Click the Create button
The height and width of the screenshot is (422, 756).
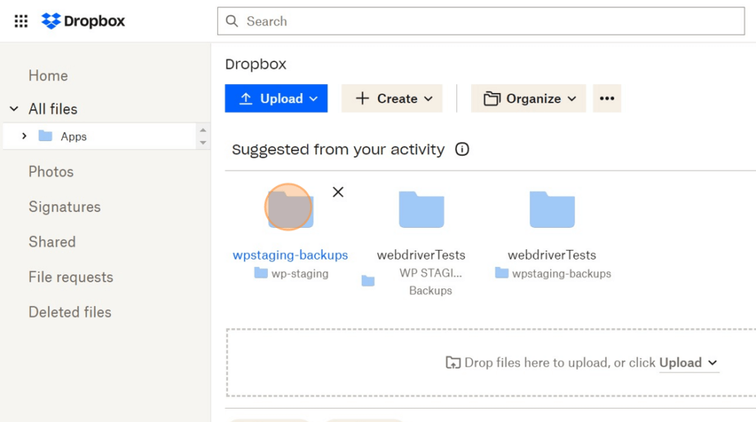pyautogui.click(x=391, y=98)
